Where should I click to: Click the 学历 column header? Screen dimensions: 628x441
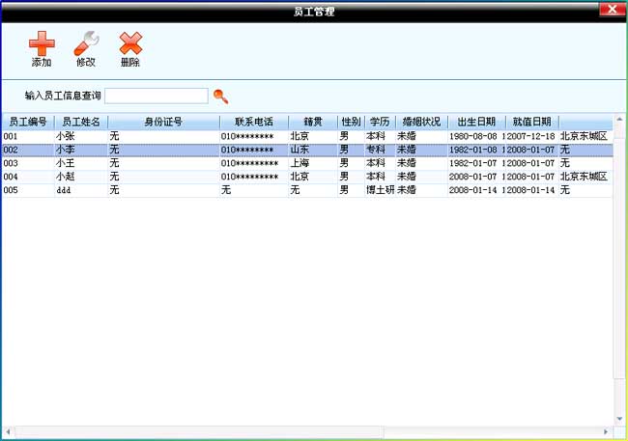tap(379, 123)
